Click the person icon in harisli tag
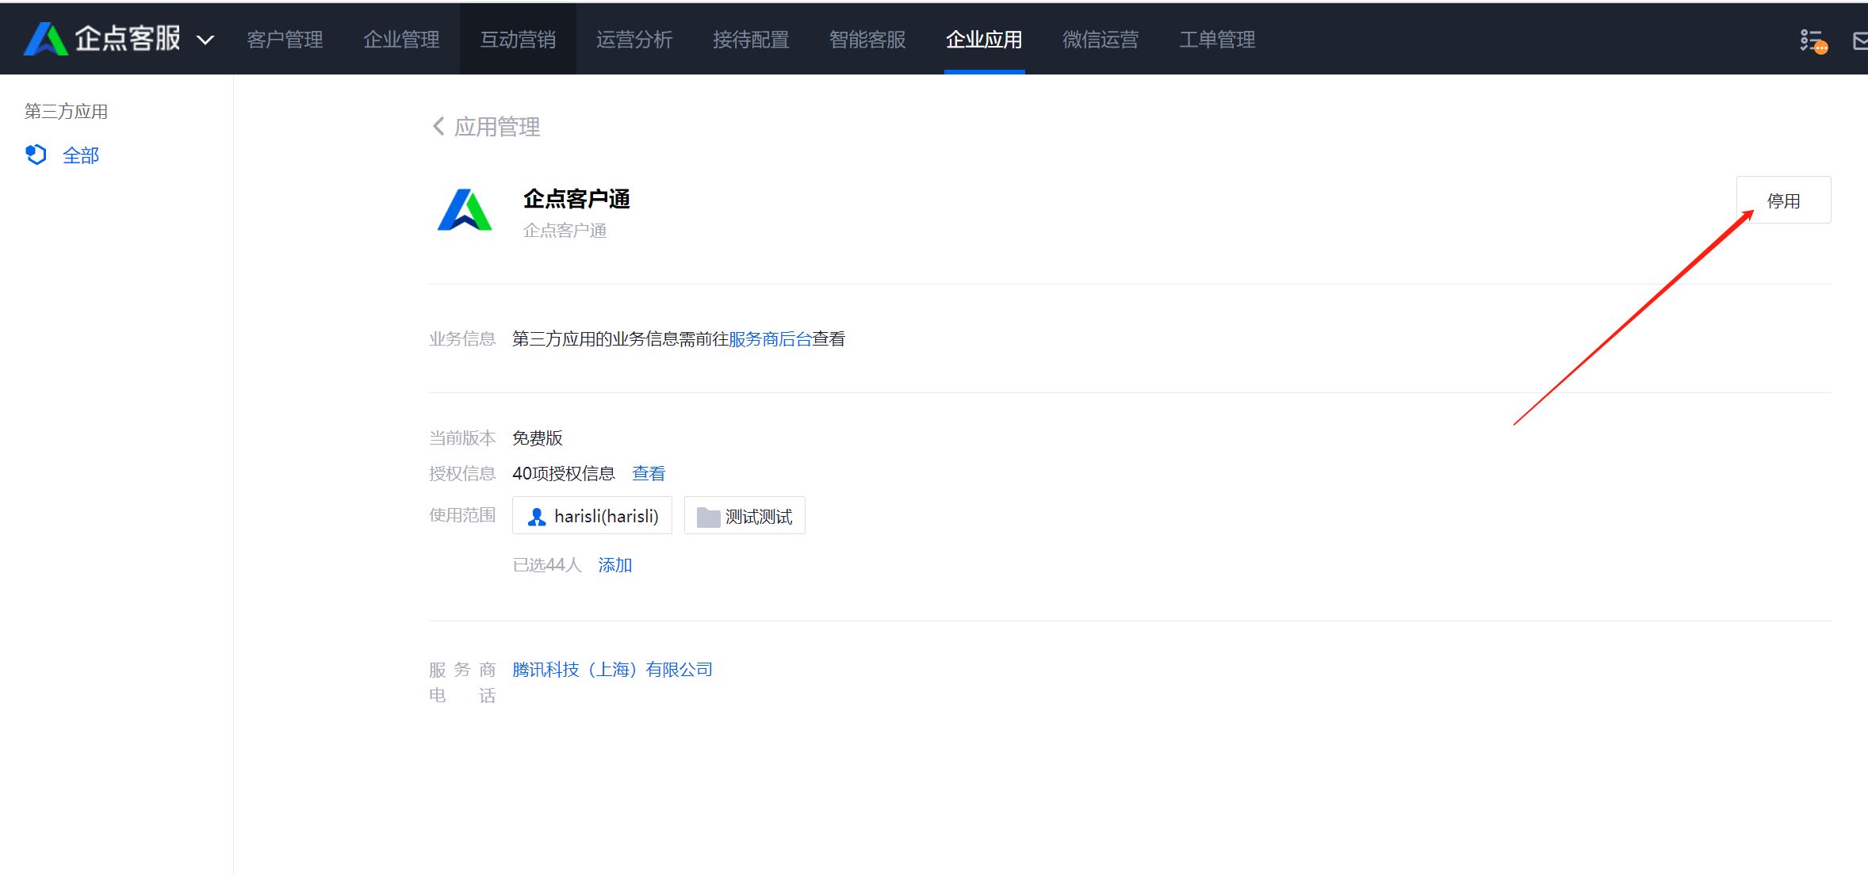The image size is (1868, 875). (x=537, y=517)
